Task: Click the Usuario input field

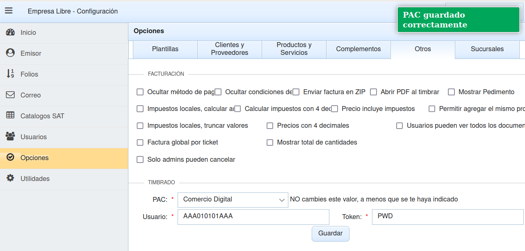Action: (253, 217)
